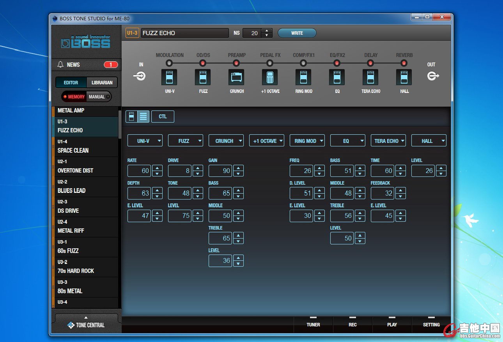Toggle the MODULATION effect on/off LED
The width and height of the screenshot is (503, 342).
(169, 63)
